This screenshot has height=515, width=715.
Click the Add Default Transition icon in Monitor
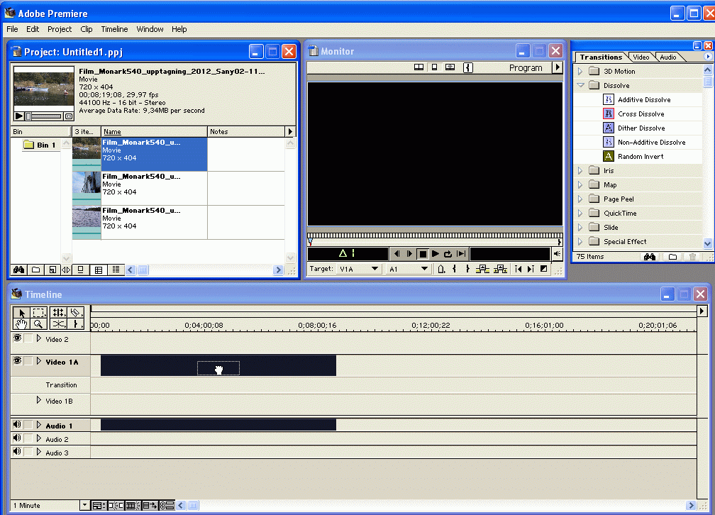pos(543,269)
